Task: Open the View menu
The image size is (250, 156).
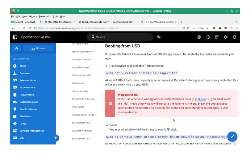Action: 25,16
